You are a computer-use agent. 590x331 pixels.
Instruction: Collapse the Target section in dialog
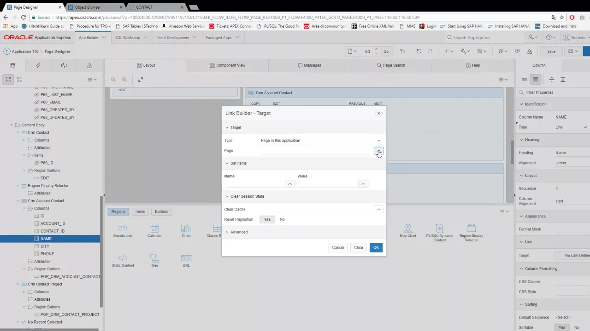point(227,127)
